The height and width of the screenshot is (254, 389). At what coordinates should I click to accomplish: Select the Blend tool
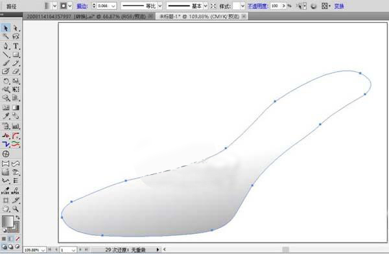[16, 116]
